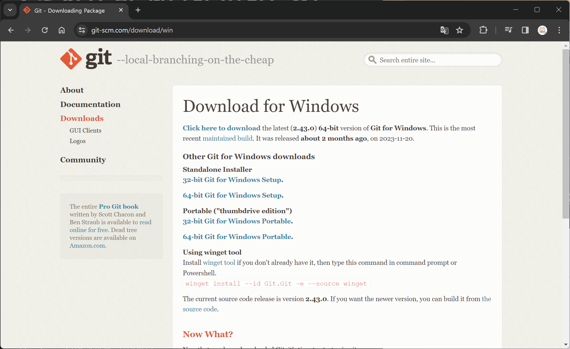The image size is (570, 349).
Task: Open the GUI Clients sub-item
Action: 85,130
